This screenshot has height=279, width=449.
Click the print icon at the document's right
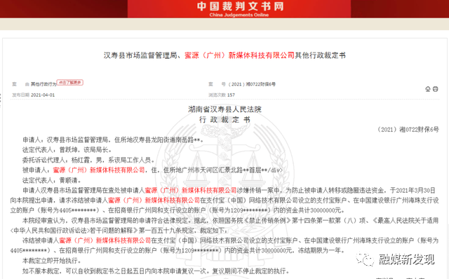coord(435,89)
